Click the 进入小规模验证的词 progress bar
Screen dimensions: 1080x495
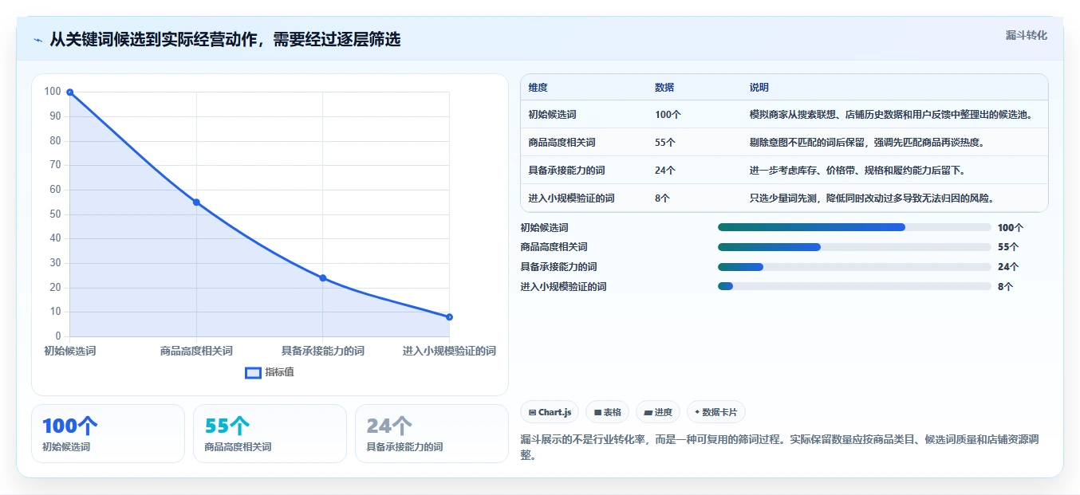[x=854, y=286]
